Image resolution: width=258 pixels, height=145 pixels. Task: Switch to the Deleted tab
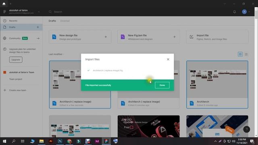click(65, 21)
